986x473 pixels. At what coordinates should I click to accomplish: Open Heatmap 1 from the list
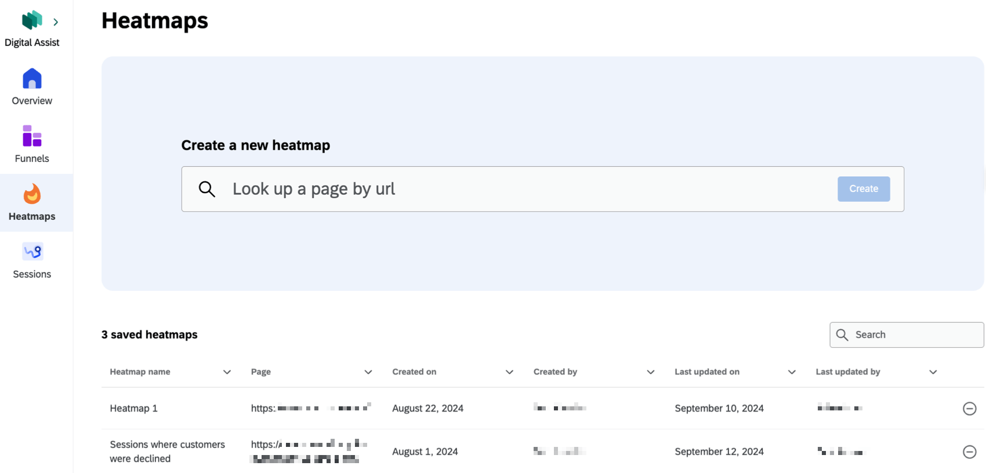pyautogui.click(x=134, y=409)
